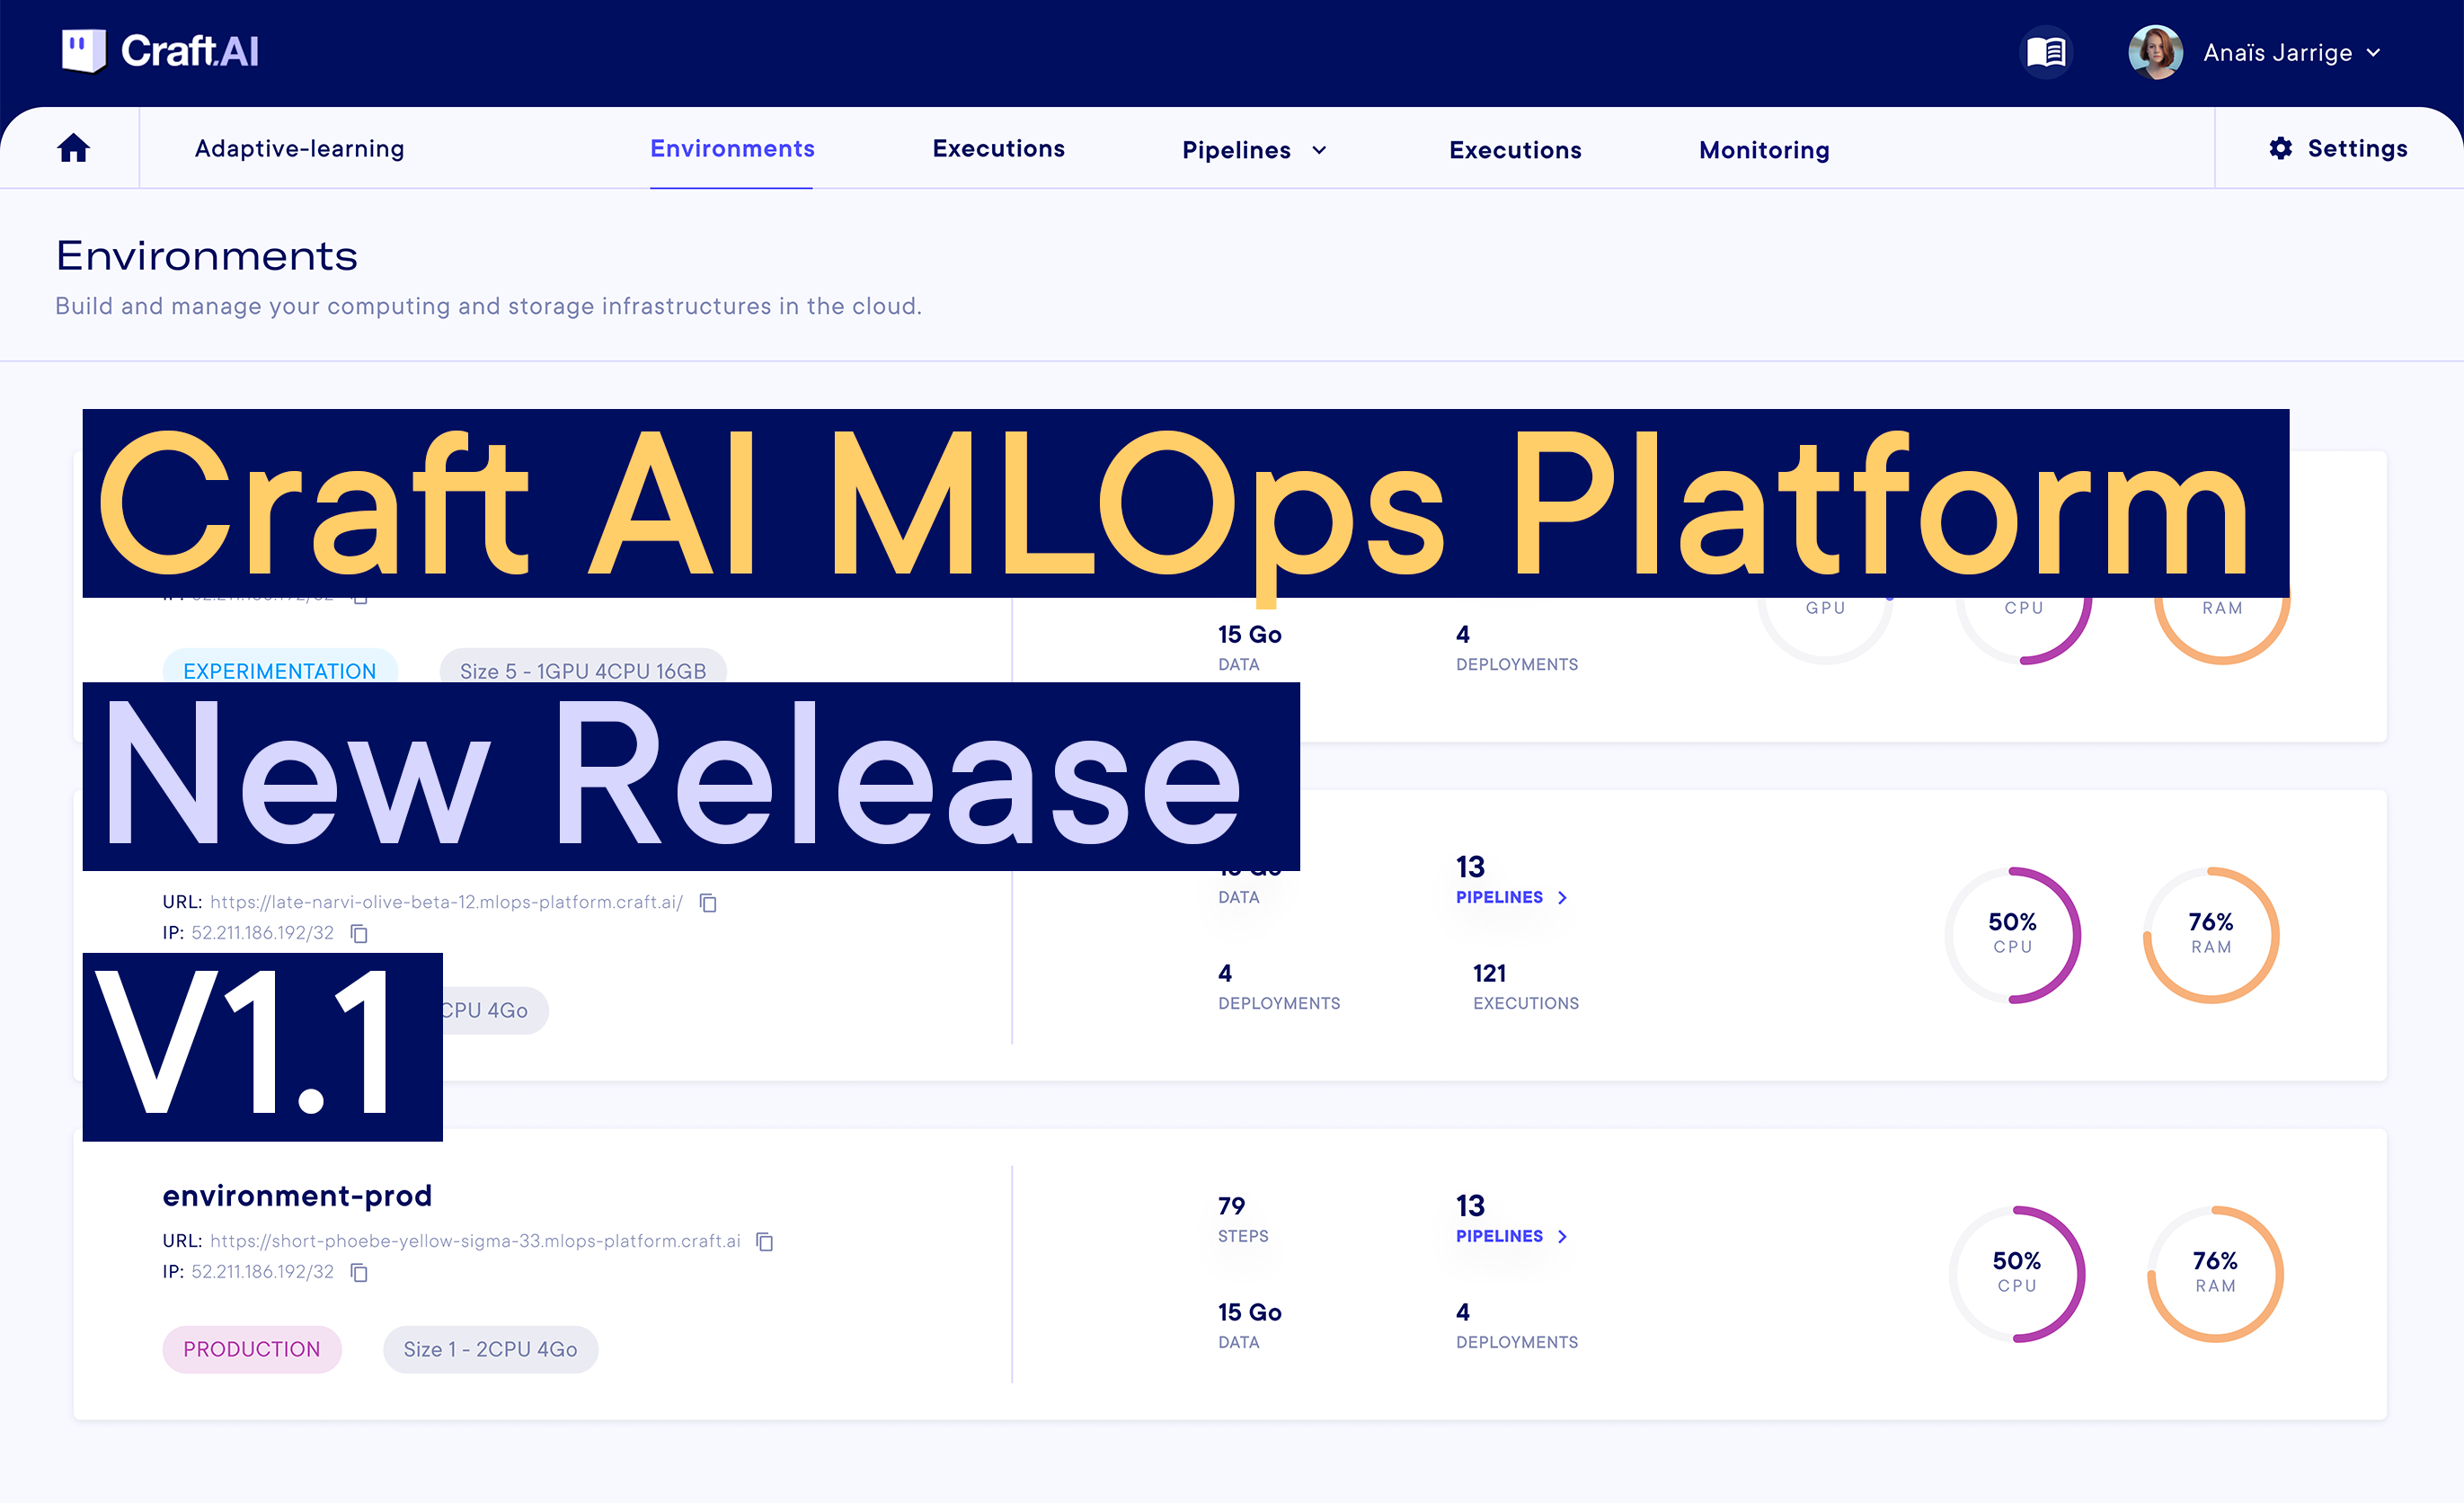Click the PRODUCTION badge

click(252, 1349)
